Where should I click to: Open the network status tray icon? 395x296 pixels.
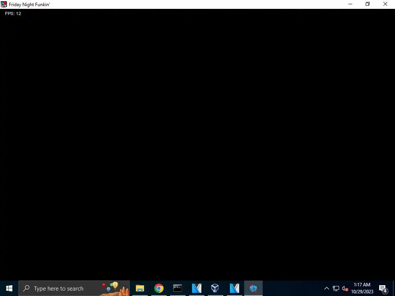click(336, 288)
